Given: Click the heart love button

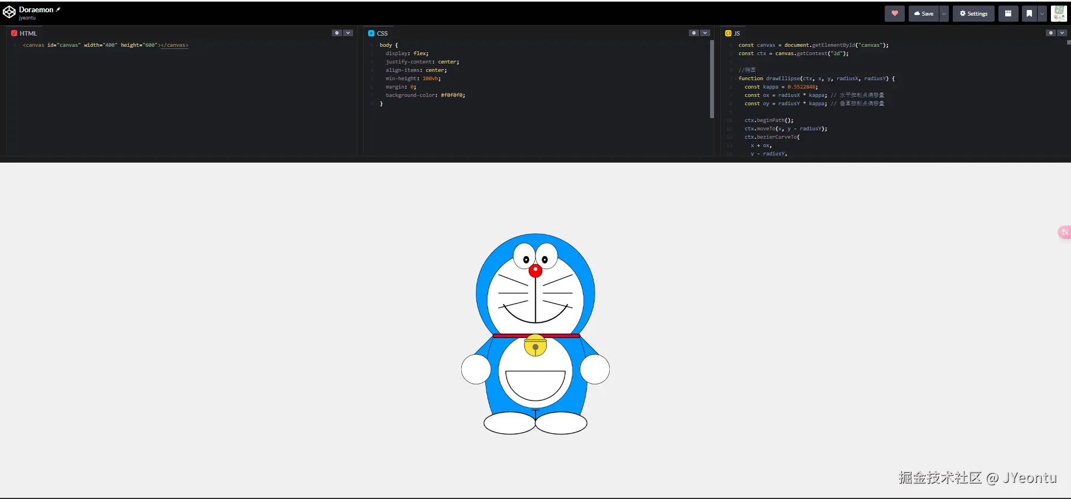Looking at the screenshot, I should [895, 13].
